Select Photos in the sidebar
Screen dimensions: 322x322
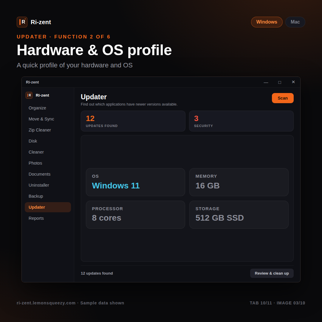48,163
